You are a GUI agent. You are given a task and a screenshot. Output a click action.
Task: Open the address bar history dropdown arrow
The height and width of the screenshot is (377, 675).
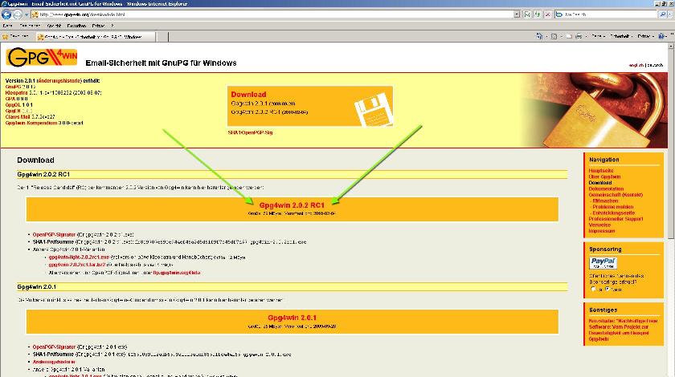pyautogui.click(x=517, y=14)
